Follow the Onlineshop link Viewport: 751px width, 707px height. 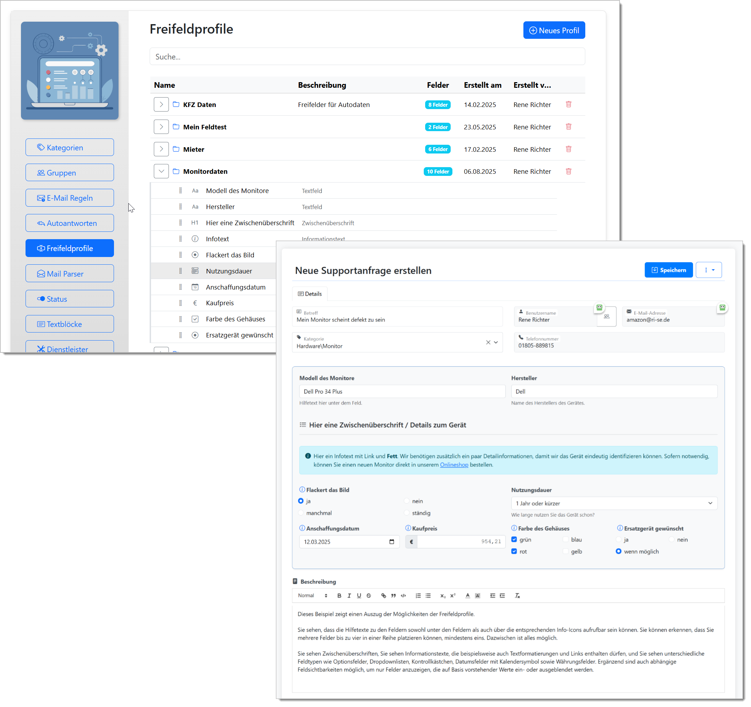[454, 465]
